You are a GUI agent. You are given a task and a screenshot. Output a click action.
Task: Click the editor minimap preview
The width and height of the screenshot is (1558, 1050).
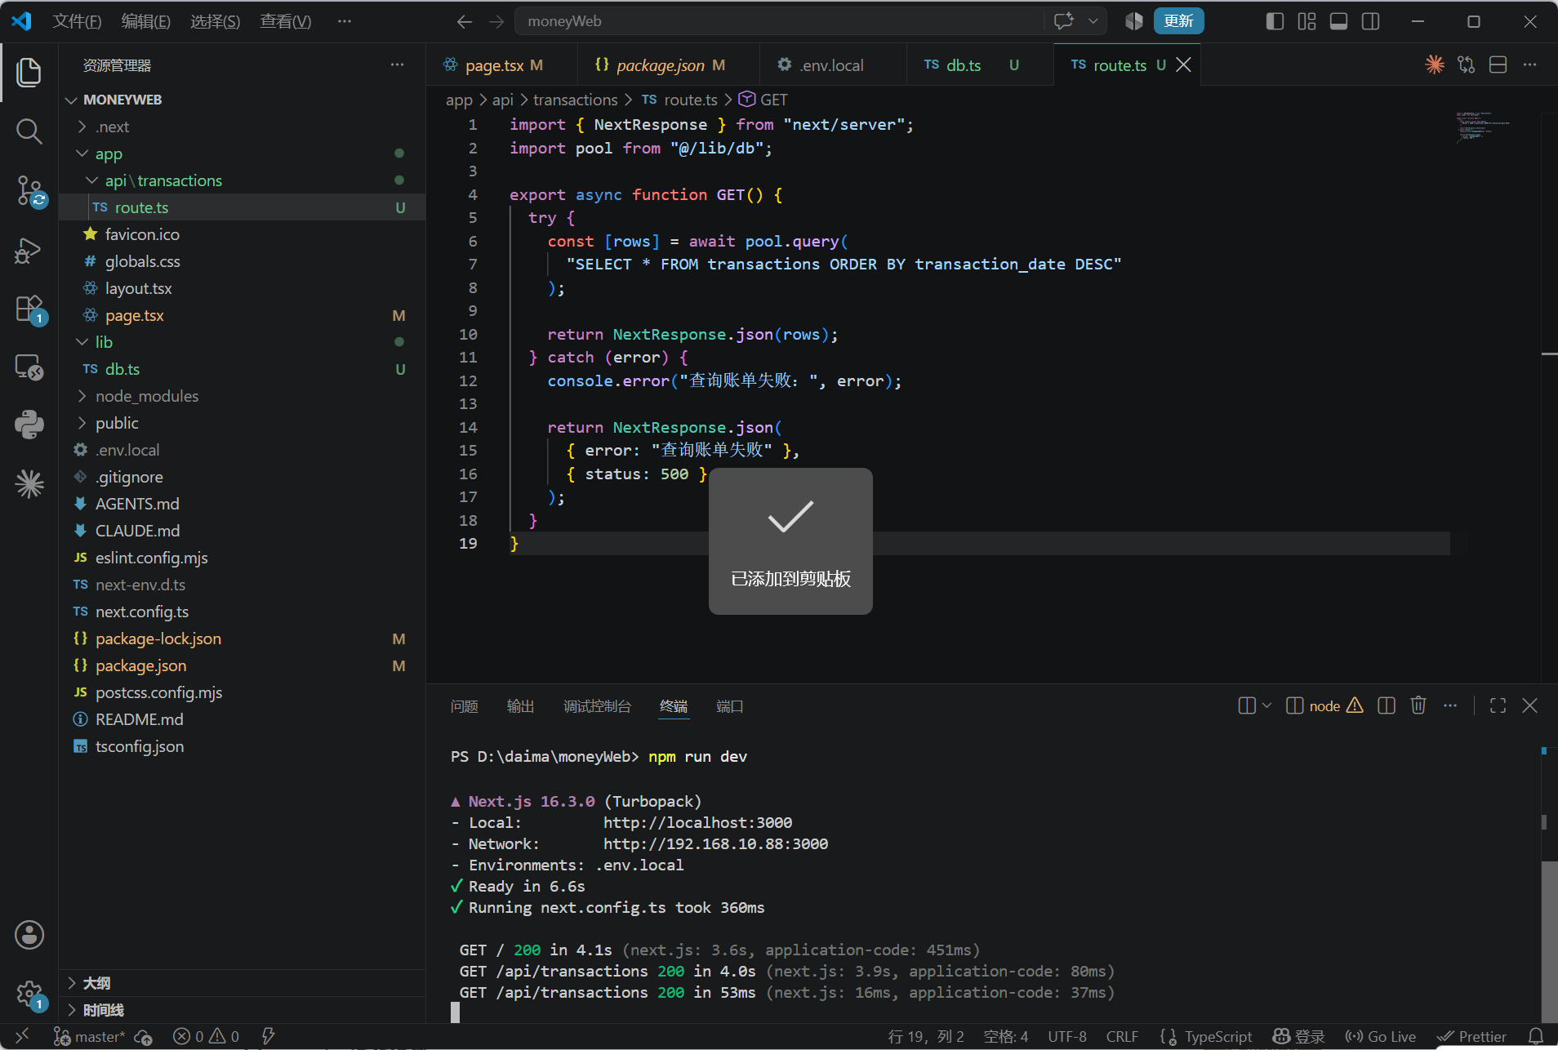pos(1482,127)
